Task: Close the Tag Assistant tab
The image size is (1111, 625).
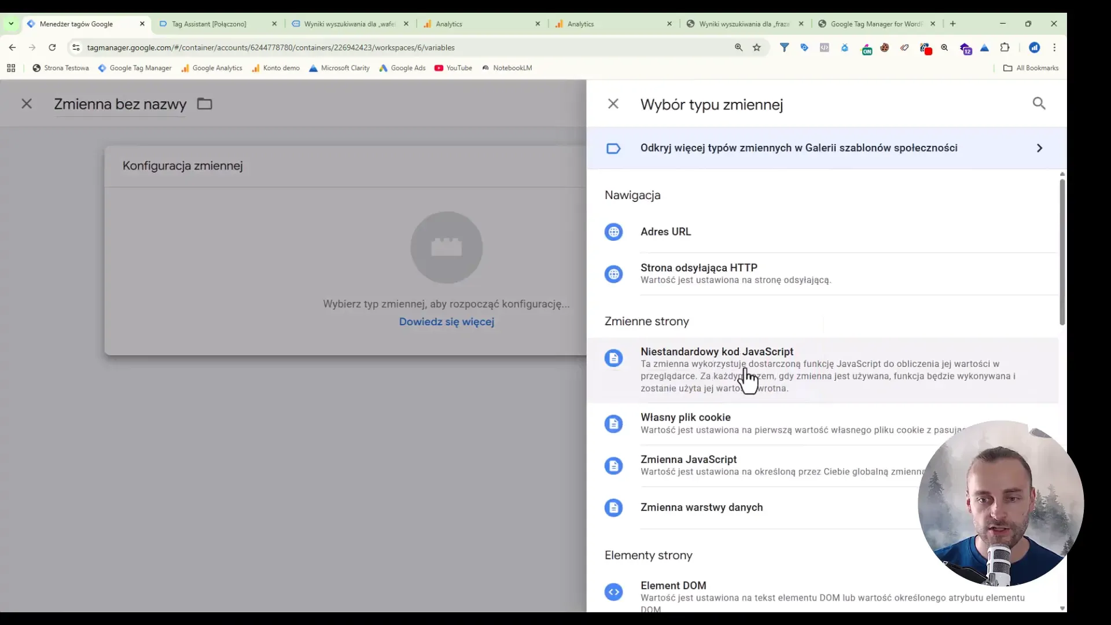Action: point(274,24)
